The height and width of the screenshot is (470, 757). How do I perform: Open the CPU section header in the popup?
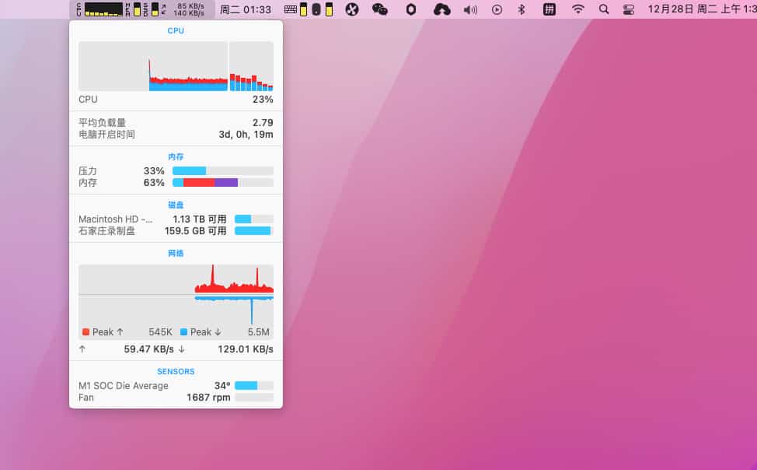176,30
